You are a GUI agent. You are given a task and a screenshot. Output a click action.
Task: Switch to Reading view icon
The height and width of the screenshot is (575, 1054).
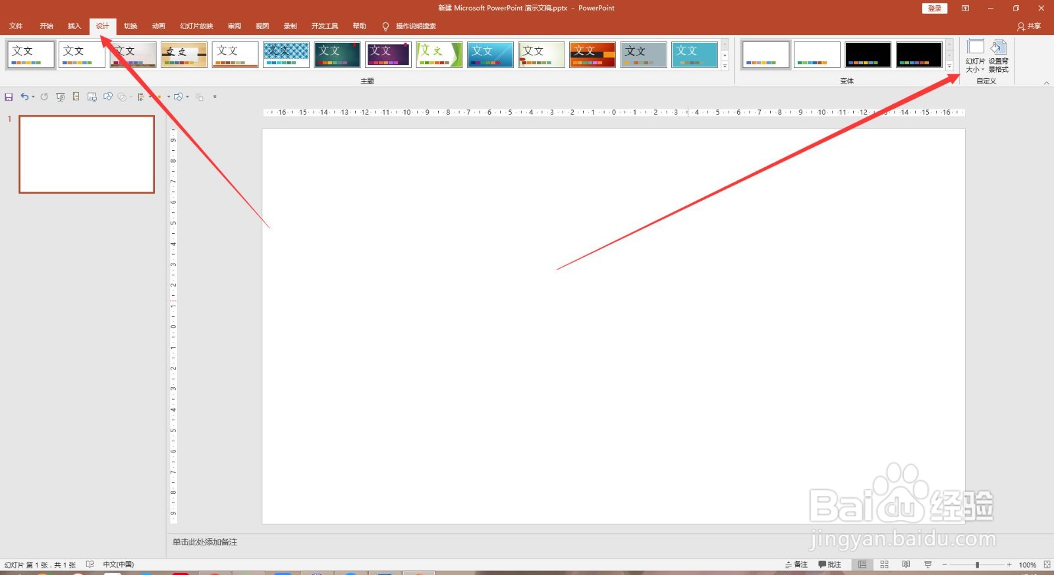906,565
